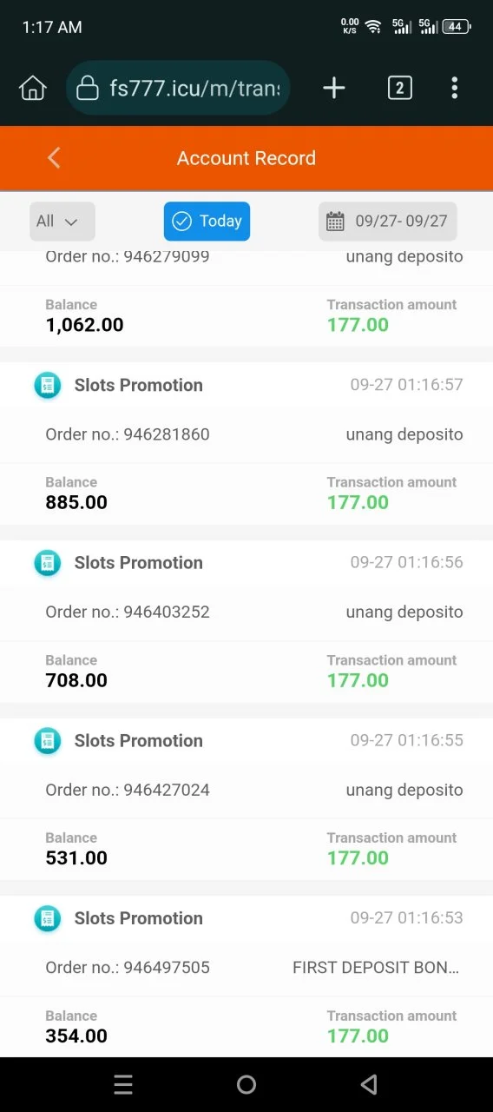Viewport: 493px width, 1112px height.
Task: Open the 09/27-09/27 date range picker
Action: pyautogui.click(x=388, y=222)
